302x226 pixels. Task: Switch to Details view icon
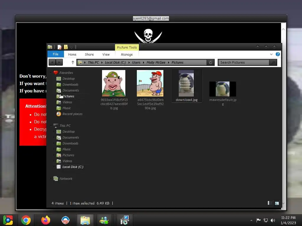pos(270,203)
